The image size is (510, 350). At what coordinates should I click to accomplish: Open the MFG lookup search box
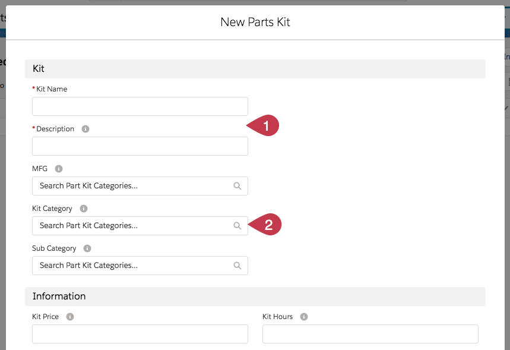pos(140,186)
